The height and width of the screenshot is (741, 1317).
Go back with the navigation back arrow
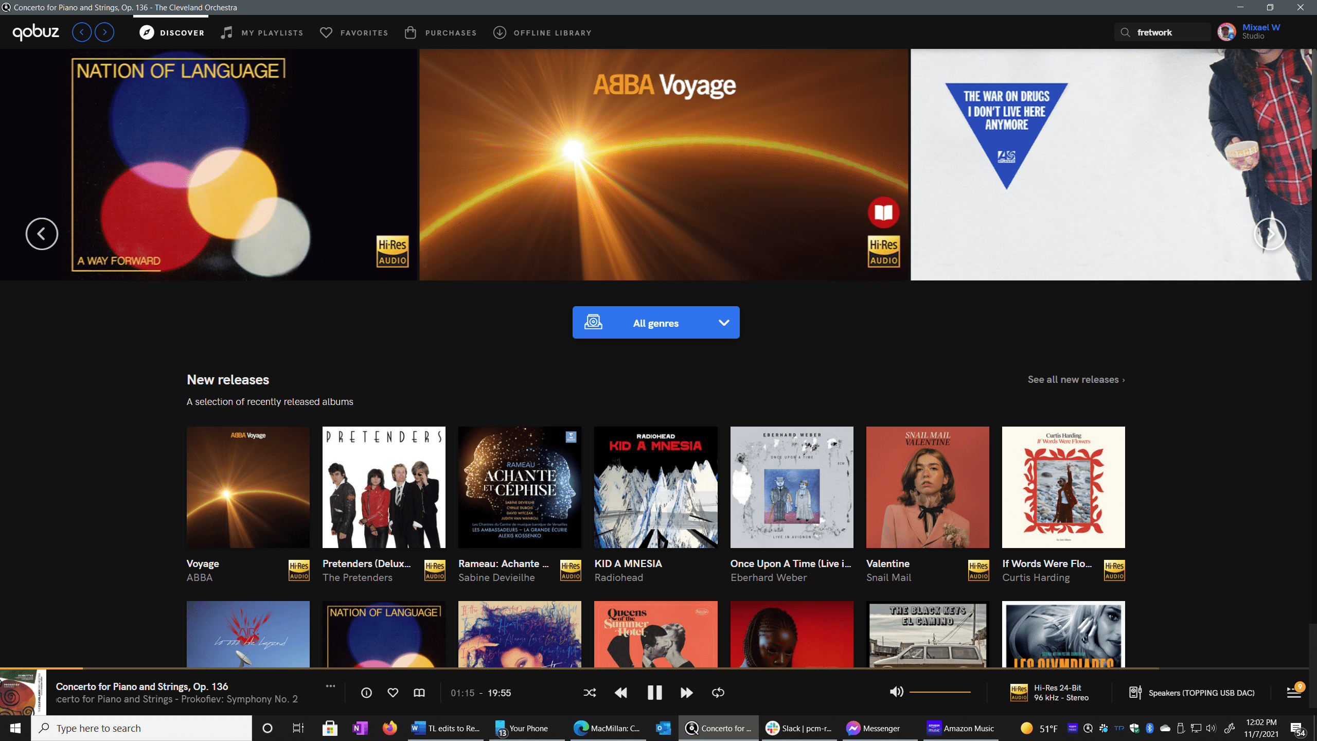pyautogui.click(x=82, y=32)
